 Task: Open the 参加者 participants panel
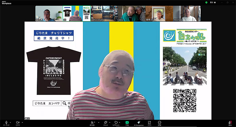pyautogui.click(x=92, y=123)
